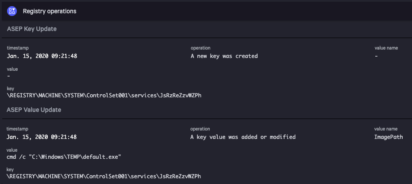Click the 'value' label above the cmd command
The height and width of the screenshot is (184, 412).
[12, 150]
